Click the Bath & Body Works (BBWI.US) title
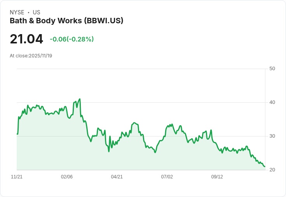 point(66,21)
